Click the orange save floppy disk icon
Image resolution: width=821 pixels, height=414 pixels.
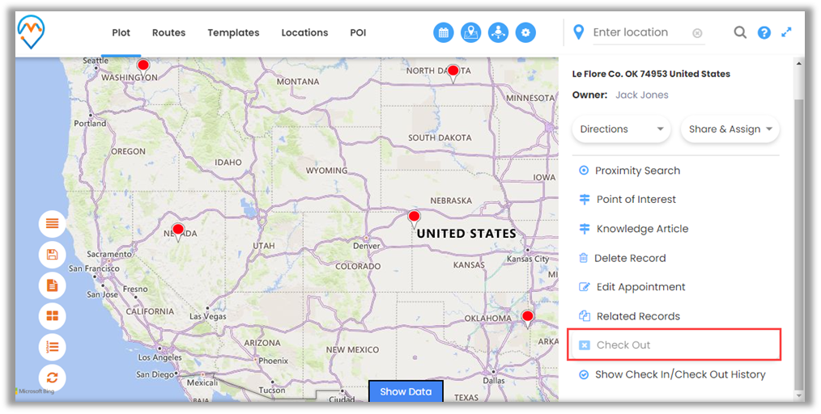coord(52,255)
